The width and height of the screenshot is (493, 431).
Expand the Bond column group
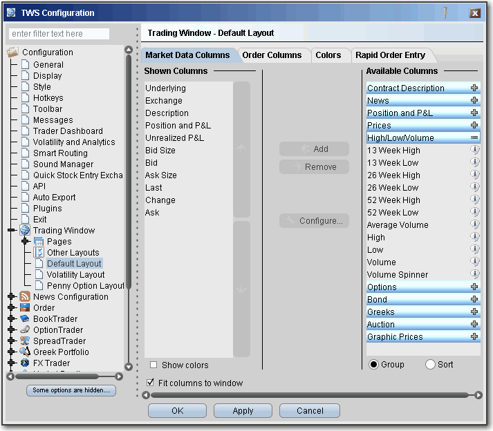[474, 299]
